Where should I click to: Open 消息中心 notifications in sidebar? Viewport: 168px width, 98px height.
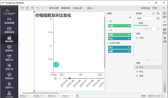point(9,85)
